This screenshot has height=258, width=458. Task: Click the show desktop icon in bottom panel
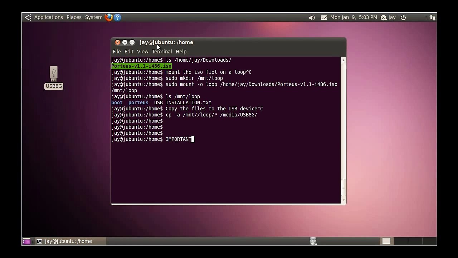tap(26, 241)
